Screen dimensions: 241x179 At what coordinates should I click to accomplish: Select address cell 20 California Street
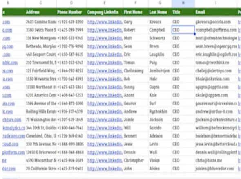point(40,168)
